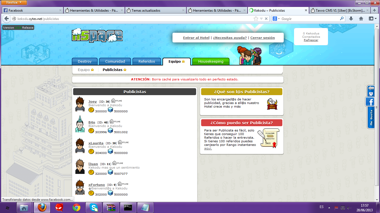
Task: Click lJuan's avatar image
Action: pos(80,166)
